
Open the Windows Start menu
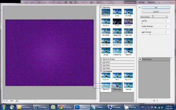[3, 107]
